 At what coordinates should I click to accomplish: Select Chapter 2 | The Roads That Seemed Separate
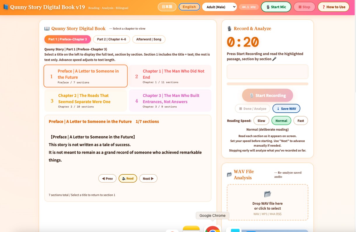85,100
